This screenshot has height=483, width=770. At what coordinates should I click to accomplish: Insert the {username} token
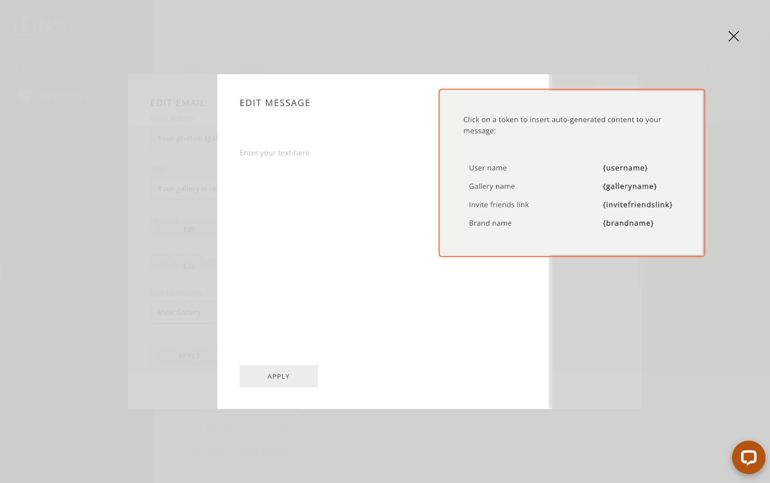coord(625,168)
